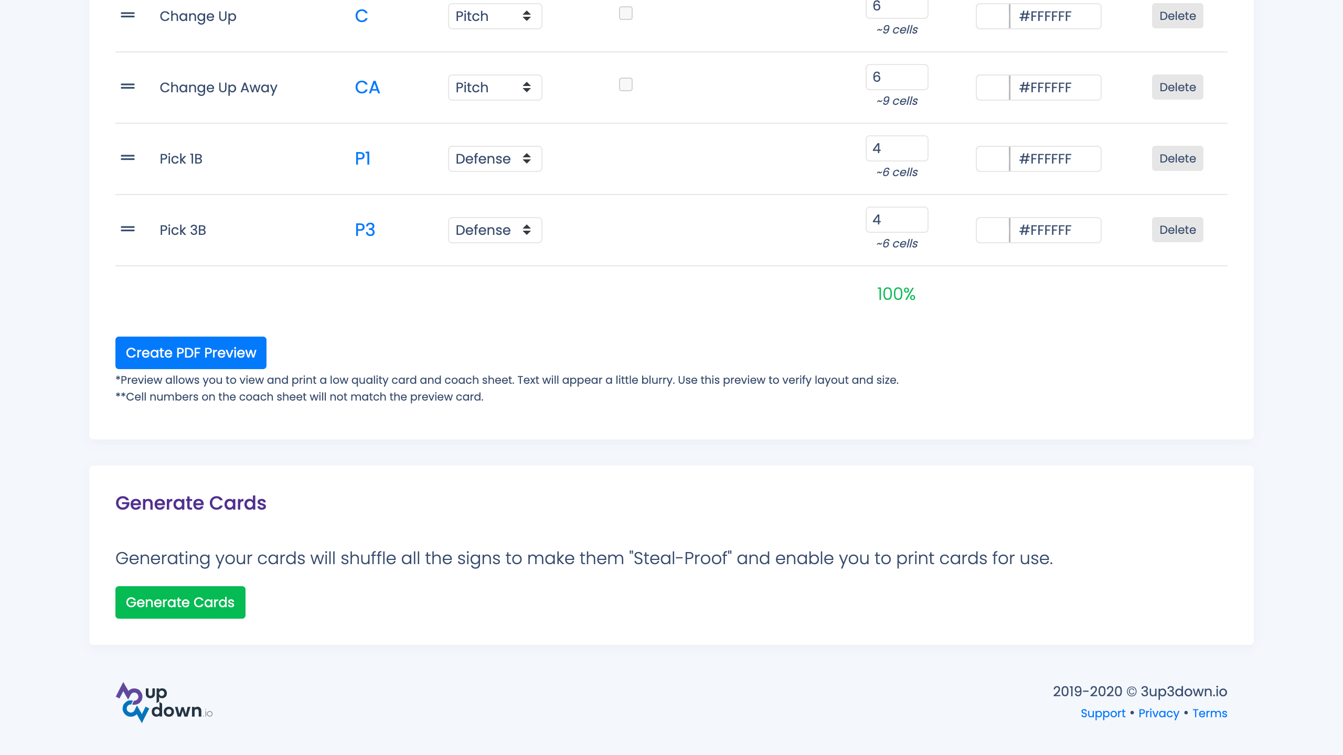
Task: Click the CA abbreviation icon for Change Up Away
Action: click(x=368, y=87)
